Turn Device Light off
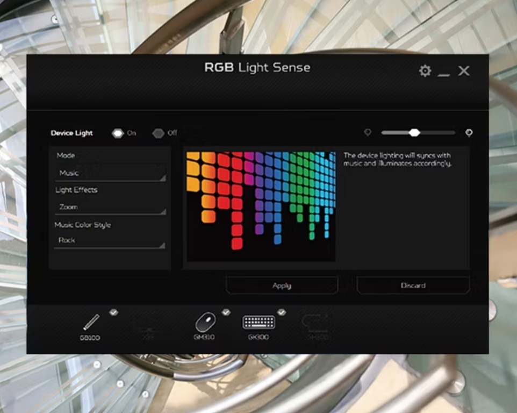The image size is (517, 413). (x=158, y=133)
